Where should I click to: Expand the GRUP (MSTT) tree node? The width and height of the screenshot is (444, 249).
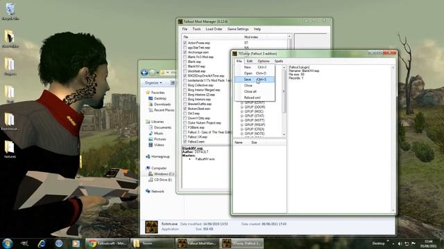click(x=242, y=120)
